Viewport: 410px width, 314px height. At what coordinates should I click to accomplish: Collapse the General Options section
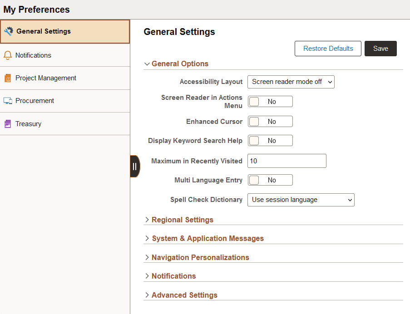point(180,64)
